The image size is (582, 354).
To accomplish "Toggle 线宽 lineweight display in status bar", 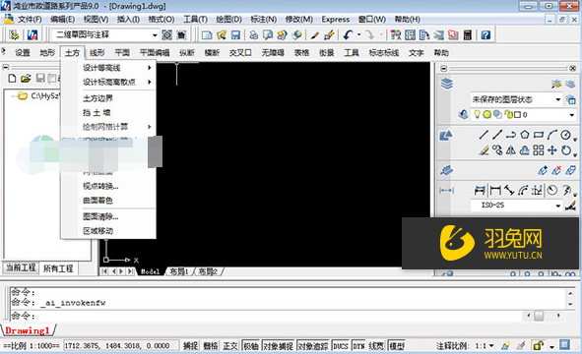I will [x=376, y=346].
